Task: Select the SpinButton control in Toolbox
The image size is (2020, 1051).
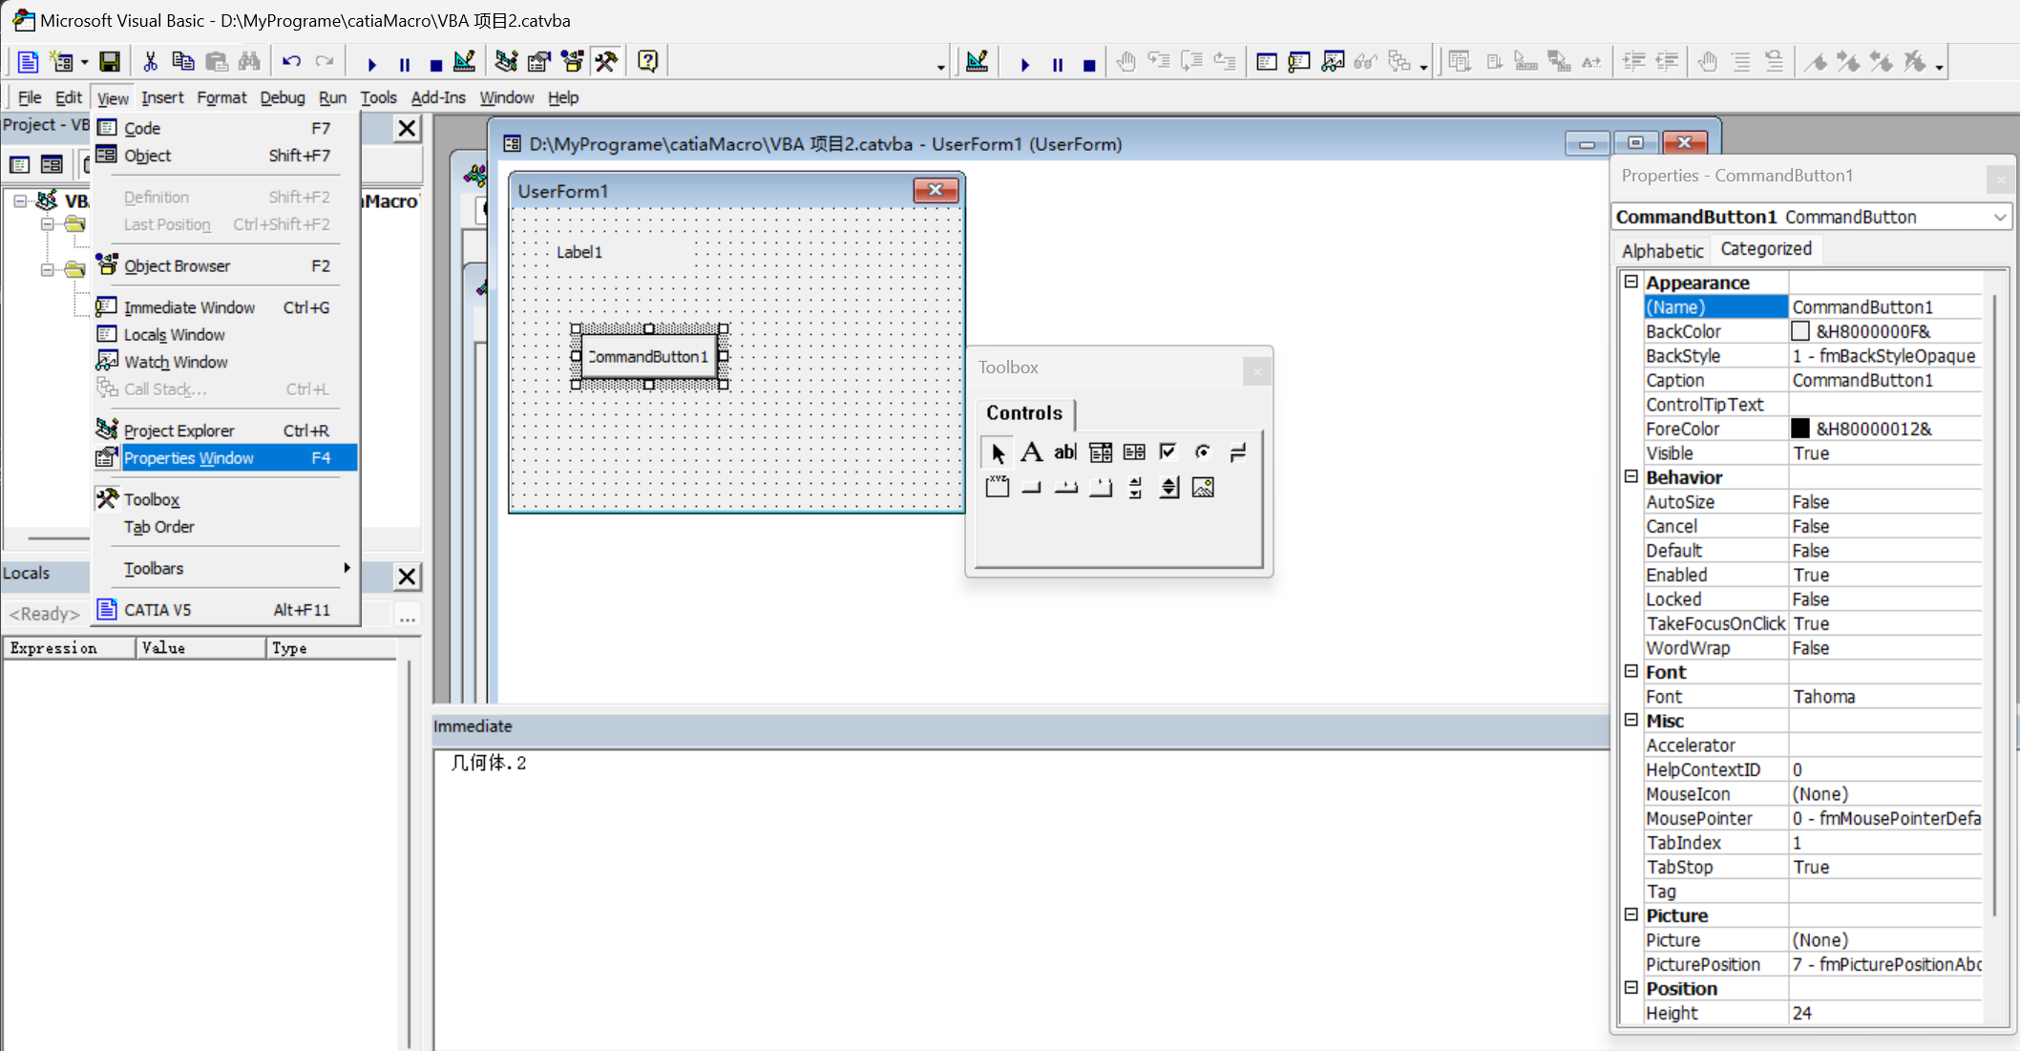Action: pos(1168,487)
